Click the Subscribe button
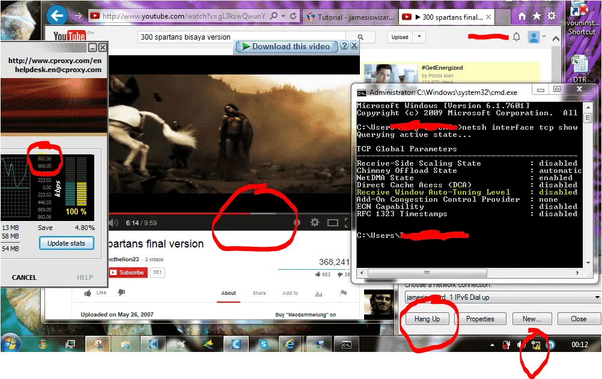This screenshot has width=602, height=379. click(x=128, y=272)
